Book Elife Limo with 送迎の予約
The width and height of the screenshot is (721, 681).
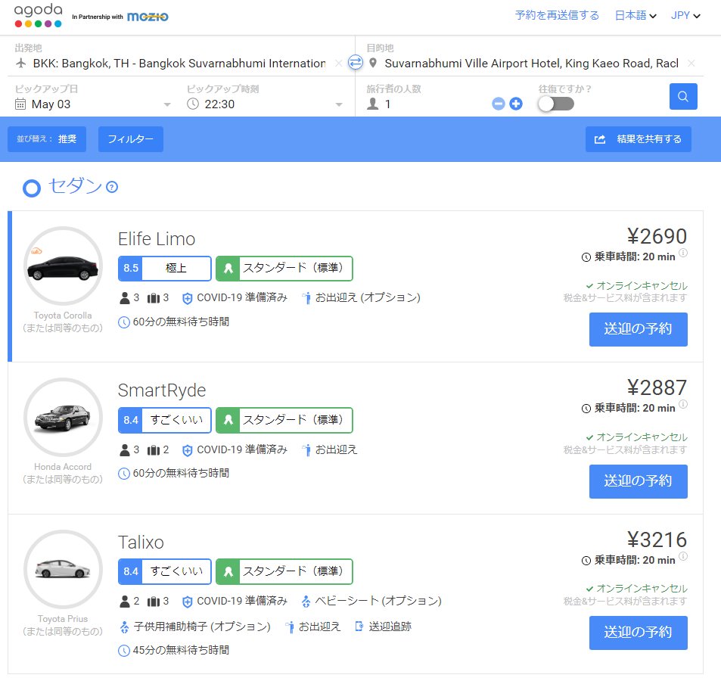(639, 329)
